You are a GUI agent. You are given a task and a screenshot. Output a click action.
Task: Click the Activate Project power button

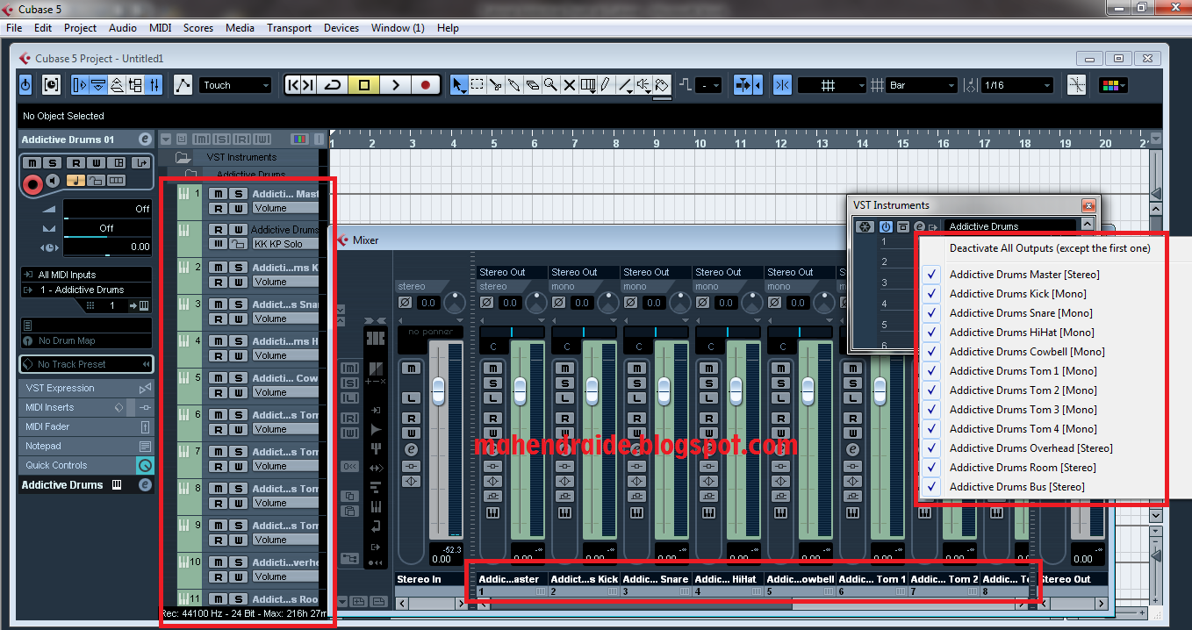[25, 85]
